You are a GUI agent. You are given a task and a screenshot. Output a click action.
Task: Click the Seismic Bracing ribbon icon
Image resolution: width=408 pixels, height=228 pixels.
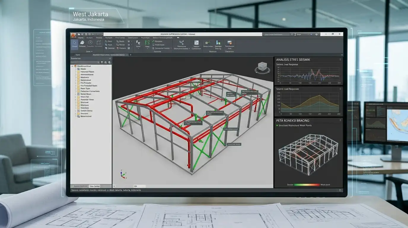(x=218, y=43)
